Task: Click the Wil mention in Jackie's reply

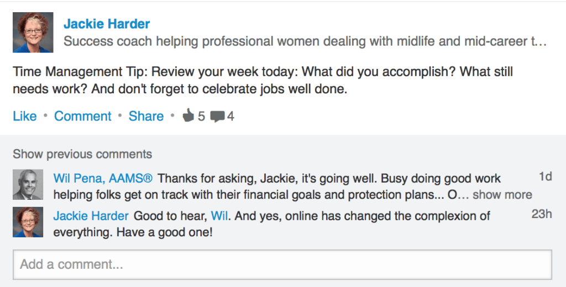Action: (218, 216)
